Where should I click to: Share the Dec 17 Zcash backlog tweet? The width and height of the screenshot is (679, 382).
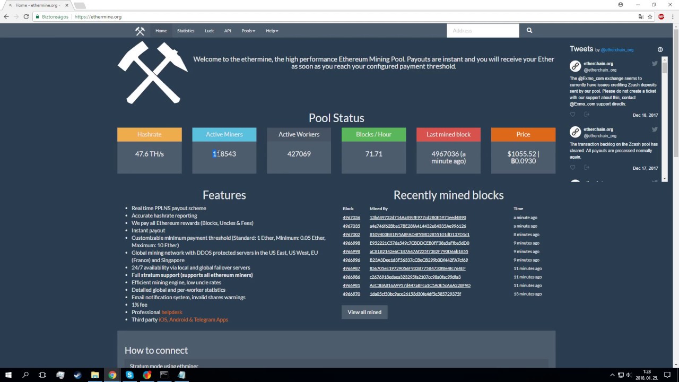tap(587, 168)
